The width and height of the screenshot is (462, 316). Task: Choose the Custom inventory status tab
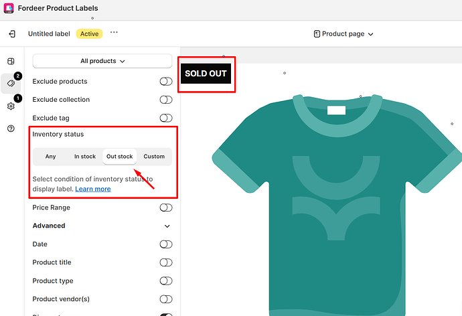pos(154,157)
